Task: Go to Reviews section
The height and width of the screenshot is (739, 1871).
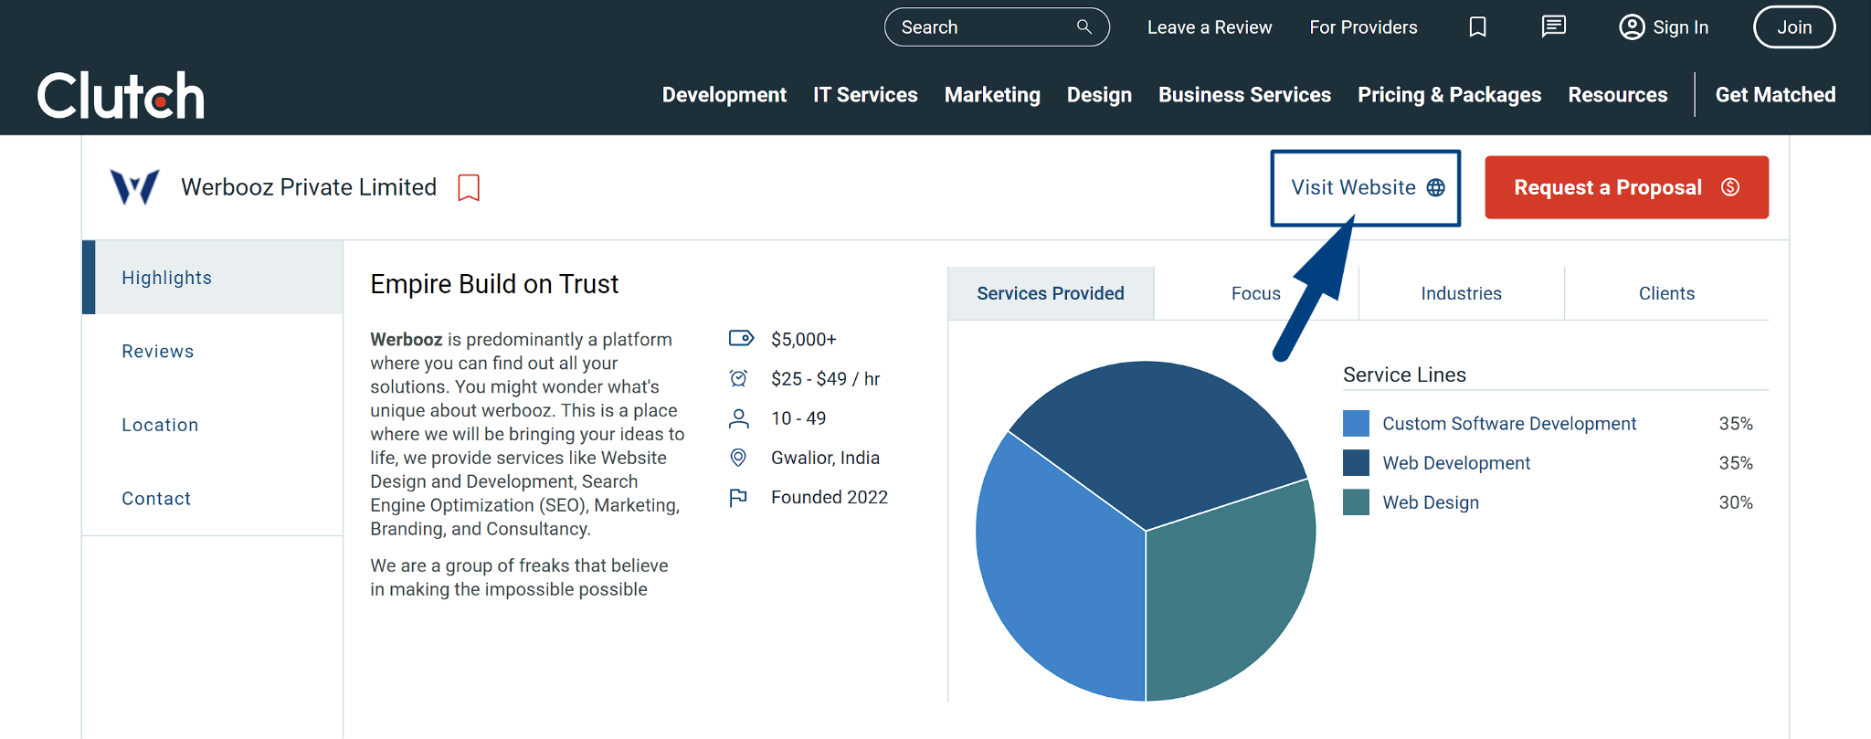Action: (x=158, y=352)
